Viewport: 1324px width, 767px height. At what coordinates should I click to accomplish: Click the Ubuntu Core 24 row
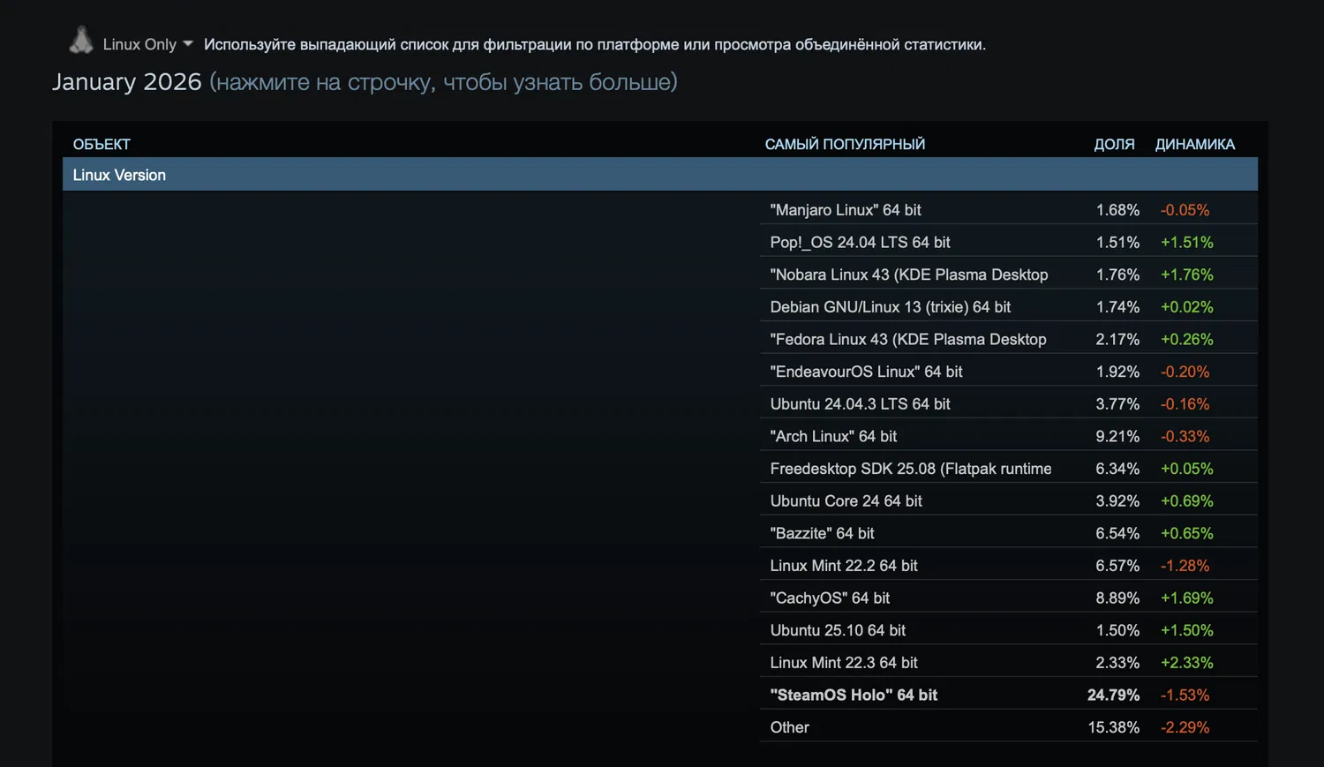pos(846,501)
